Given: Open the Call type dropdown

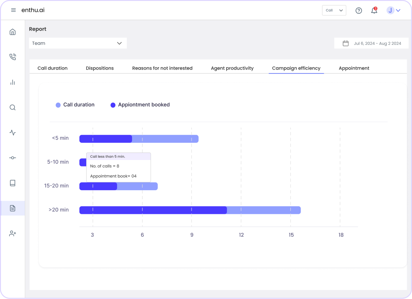Looking at the screenshot, I should coord(334,10).
